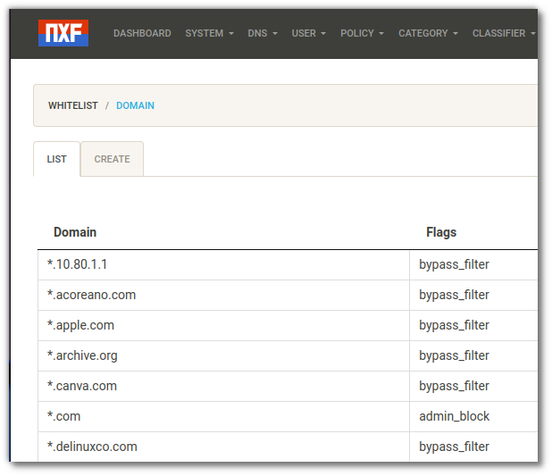This screenshot has width=552, height=476.
Task: Switch to the List tab
Action: pyautogui.click(x=57, y=159)
